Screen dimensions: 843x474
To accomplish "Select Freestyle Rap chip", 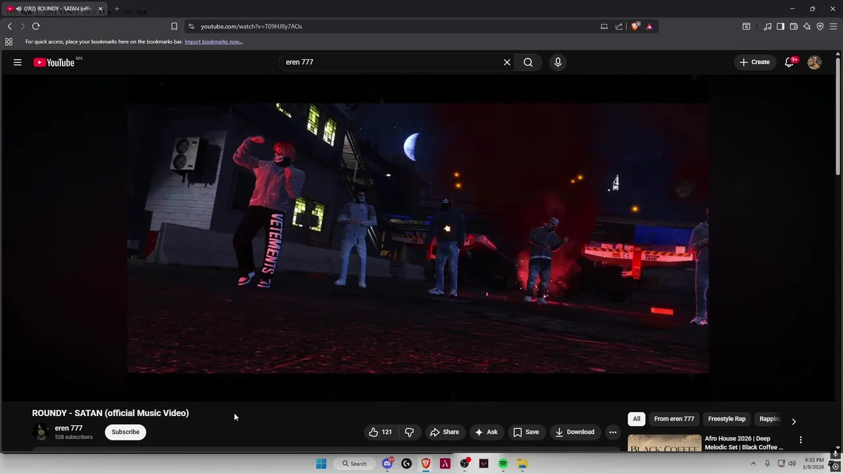I will 726,419.
